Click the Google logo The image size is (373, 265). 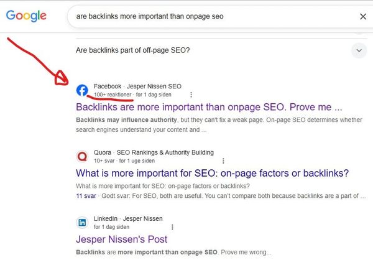point(26,16)
